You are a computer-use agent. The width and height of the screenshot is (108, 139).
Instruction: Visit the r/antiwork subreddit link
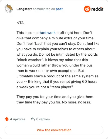pyautogui.click(x=47, y=33)
